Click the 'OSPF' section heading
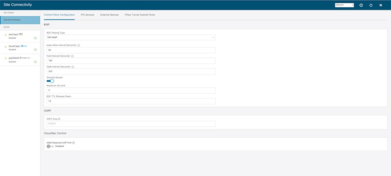The height and width of the screenshot is (176, 391). point(48,111)
